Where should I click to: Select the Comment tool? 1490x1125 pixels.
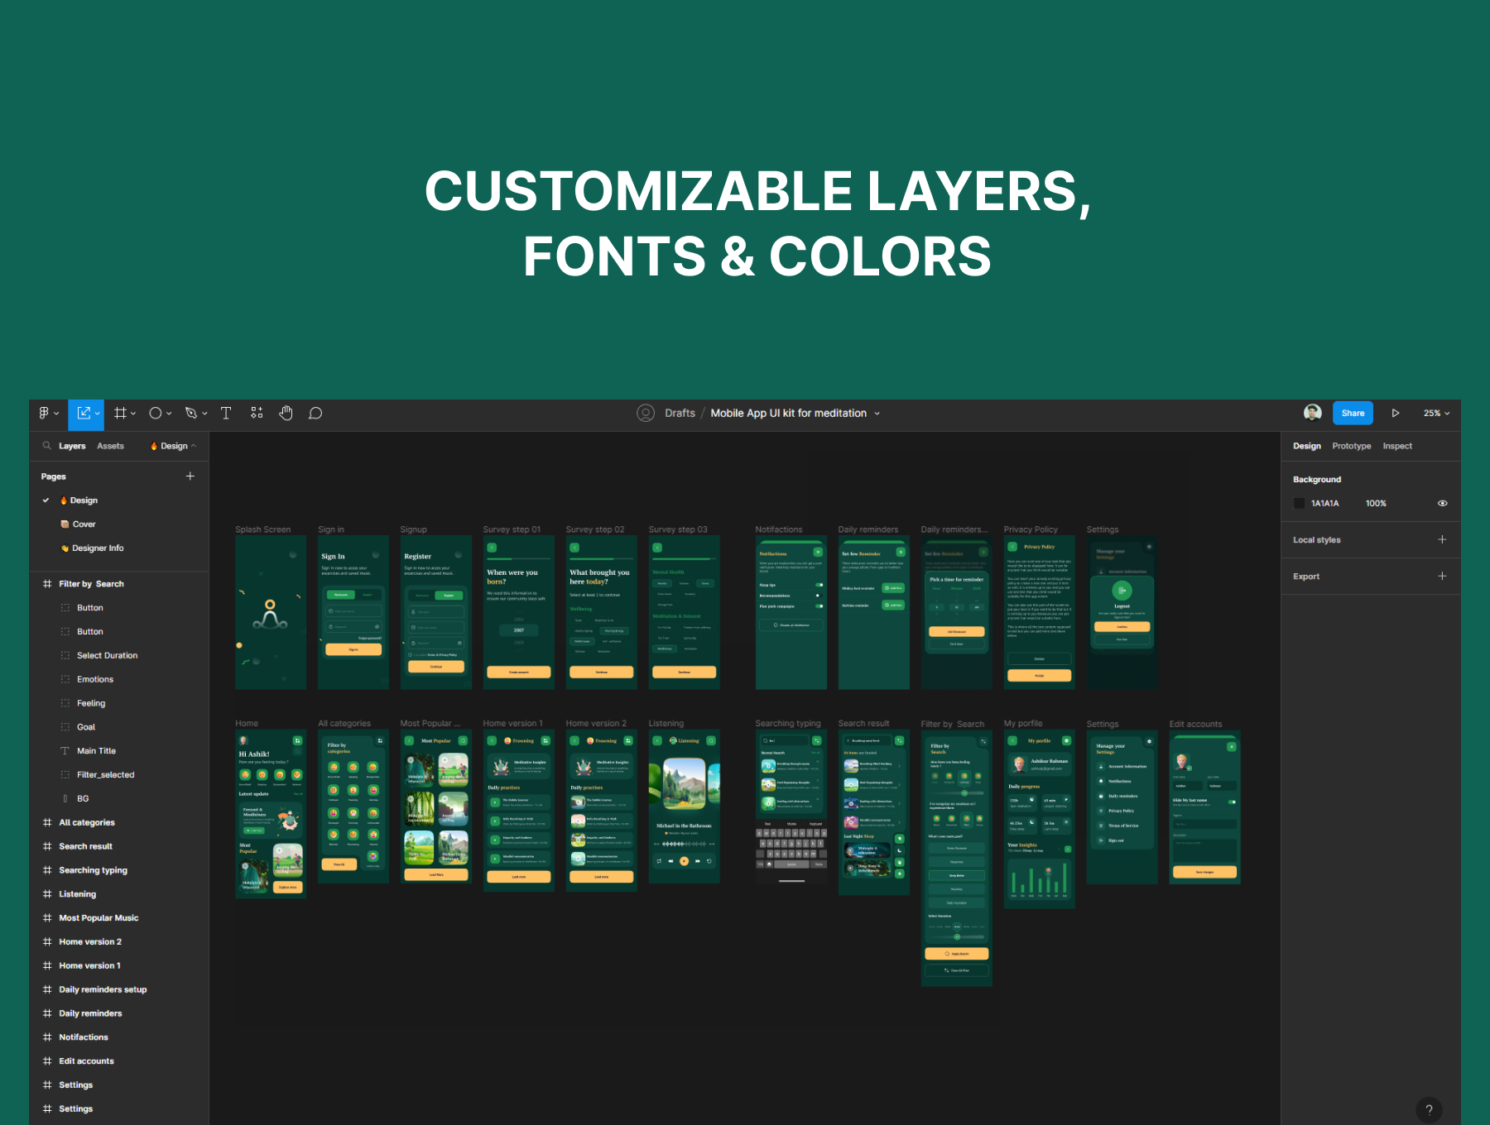[x=315, y=414]
